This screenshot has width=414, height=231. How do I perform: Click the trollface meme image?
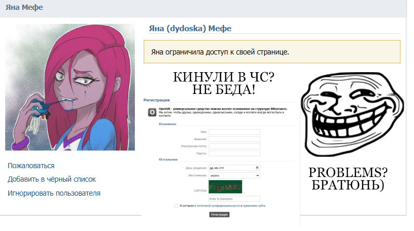[x=352, y=114]
